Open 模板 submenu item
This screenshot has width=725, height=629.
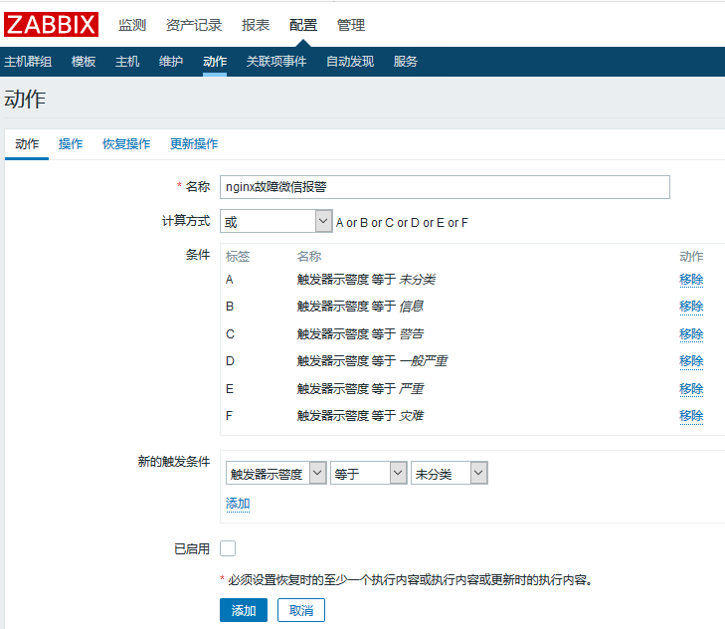84,62
